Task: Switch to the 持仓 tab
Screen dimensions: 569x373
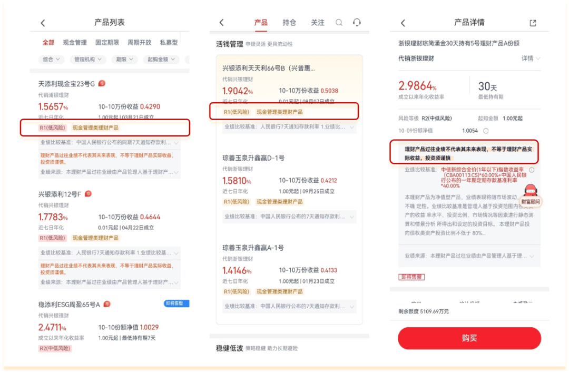Action: [289, 23]
